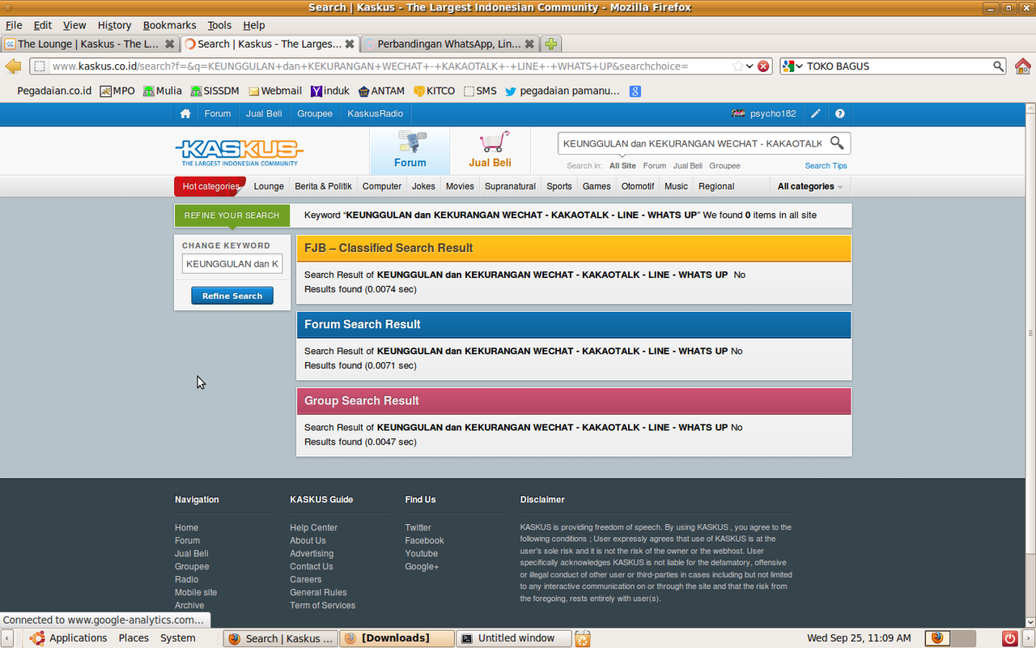The height and width of the screenshot is (648, 1036).
Task: Click the Kaskus search magnifier button
Action: pos(837,143)
